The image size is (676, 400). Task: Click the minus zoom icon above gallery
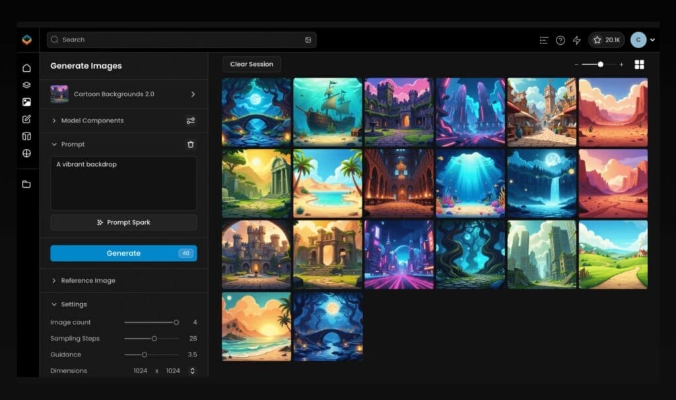click(576, 65)
